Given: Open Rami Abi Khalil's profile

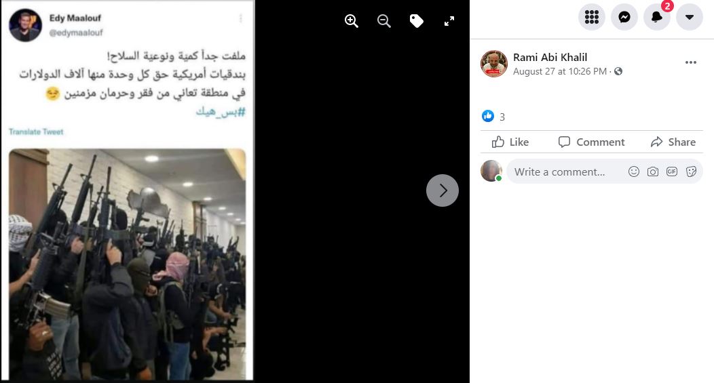Looking at the screenshot, I should tap(550, 58).
